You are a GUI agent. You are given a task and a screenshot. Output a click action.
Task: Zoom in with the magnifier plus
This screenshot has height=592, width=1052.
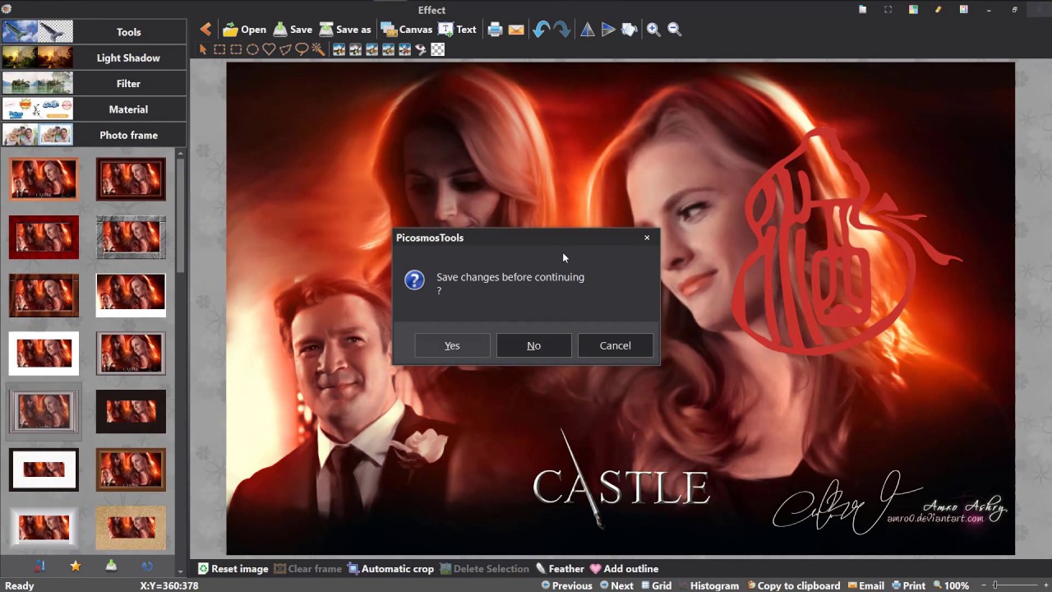pos(653,30)
